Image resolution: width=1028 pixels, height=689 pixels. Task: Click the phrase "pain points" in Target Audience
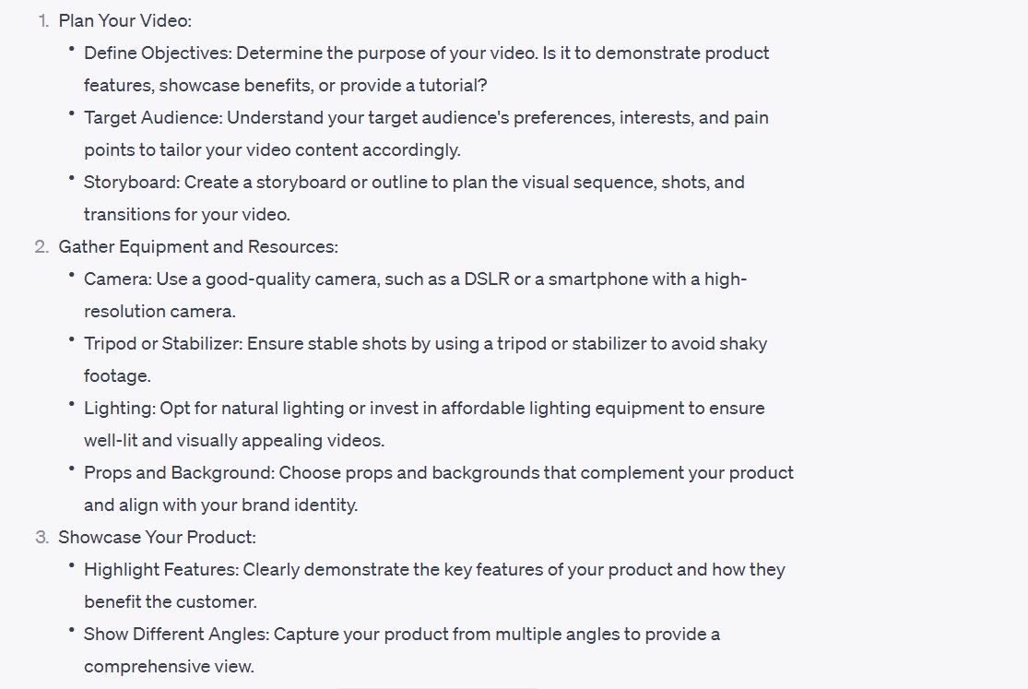click(x=749, y=118)
